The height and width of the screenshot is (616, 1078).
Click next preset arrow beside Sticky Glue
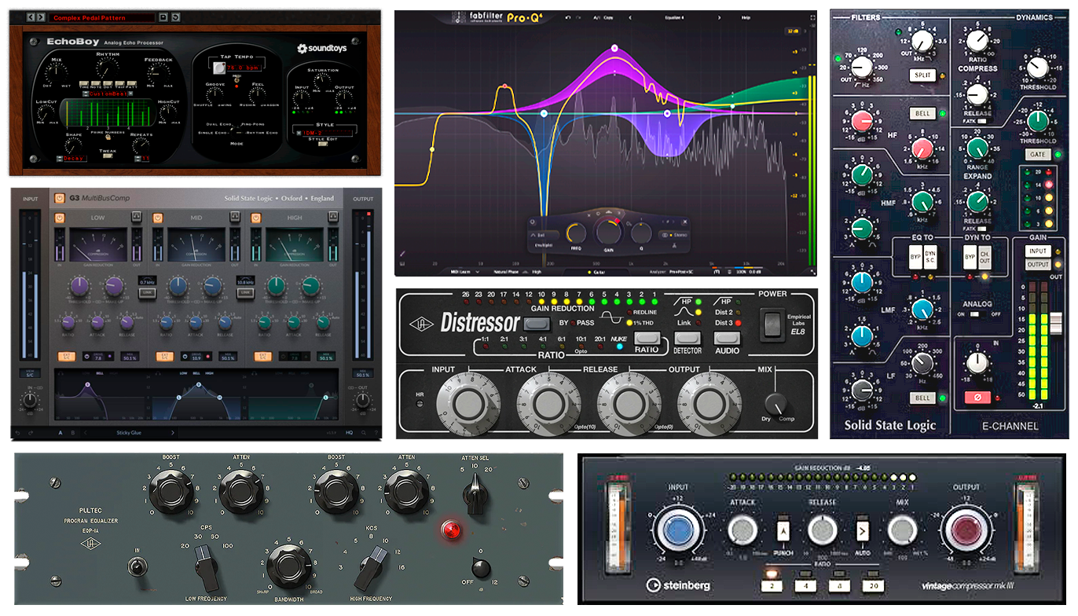173,432
